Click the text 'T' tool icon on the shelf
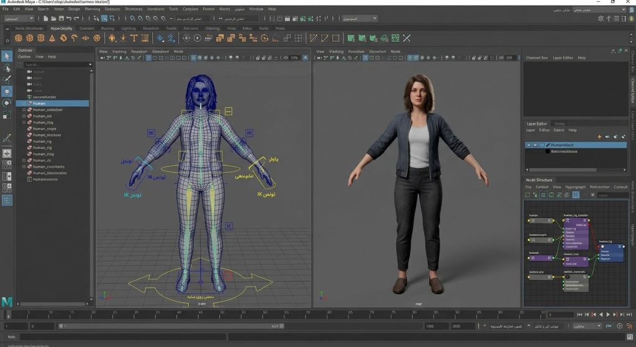The width and height of the screenshot is (636, 347). [134, 38]
